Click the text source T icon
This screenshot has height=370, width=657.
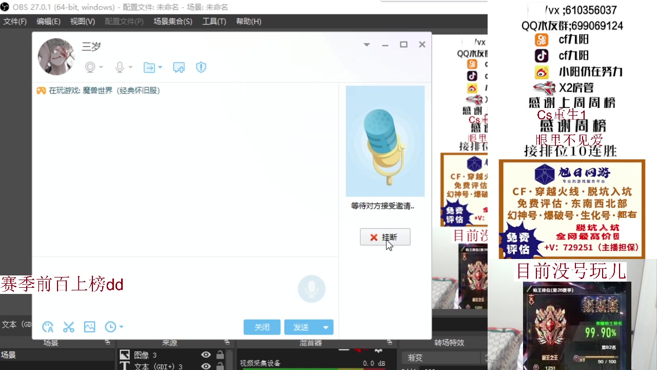(x=125, y=366)
